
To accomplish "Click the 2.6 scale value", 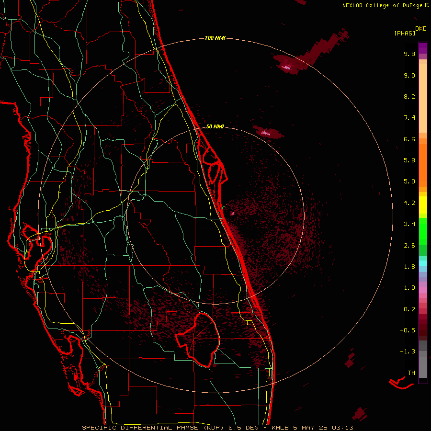I will click(409, 246).
